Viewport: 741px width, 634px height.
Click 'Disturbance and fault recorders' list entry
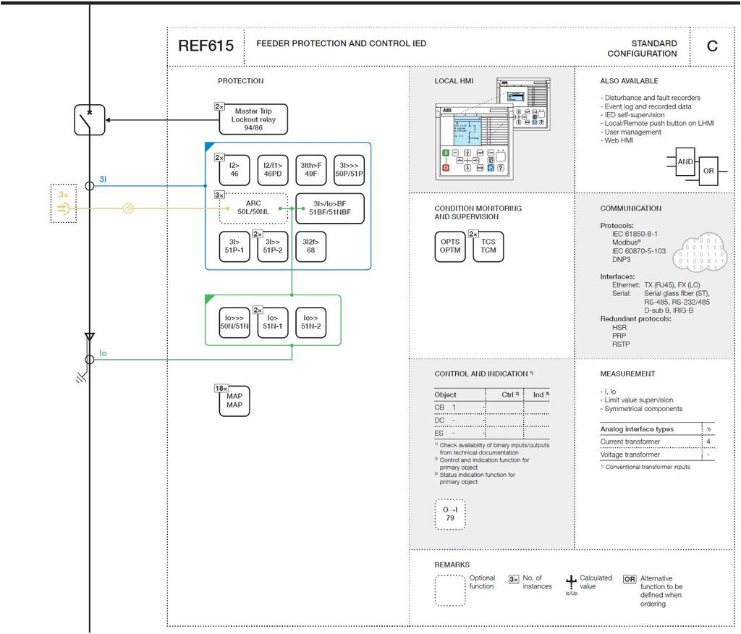[x=651, y=98]
